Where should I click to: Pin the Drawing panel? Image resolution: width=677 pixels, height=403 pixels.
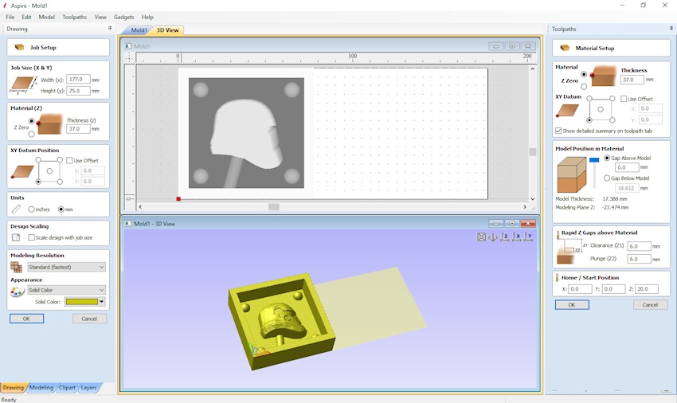point(110,28)
